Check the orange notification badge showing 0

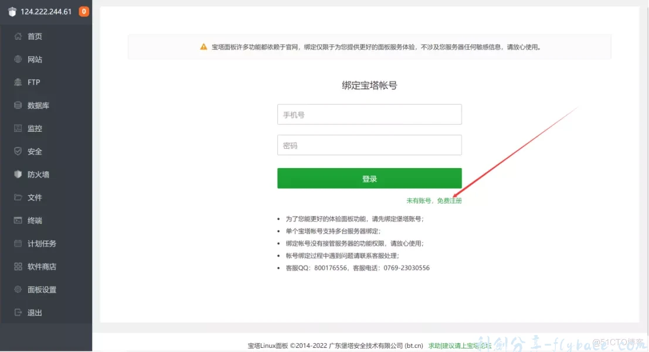click(x=84, y=11)
